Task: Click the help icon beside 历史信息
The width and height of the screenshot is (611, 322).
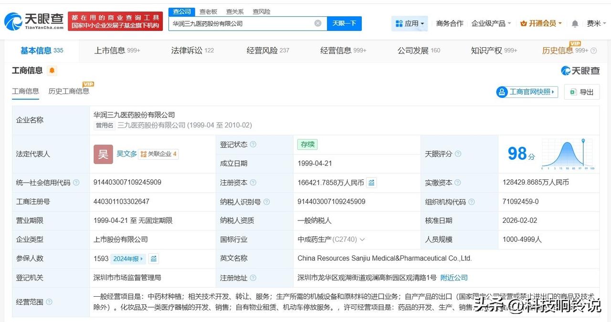Action: (594, 51)
